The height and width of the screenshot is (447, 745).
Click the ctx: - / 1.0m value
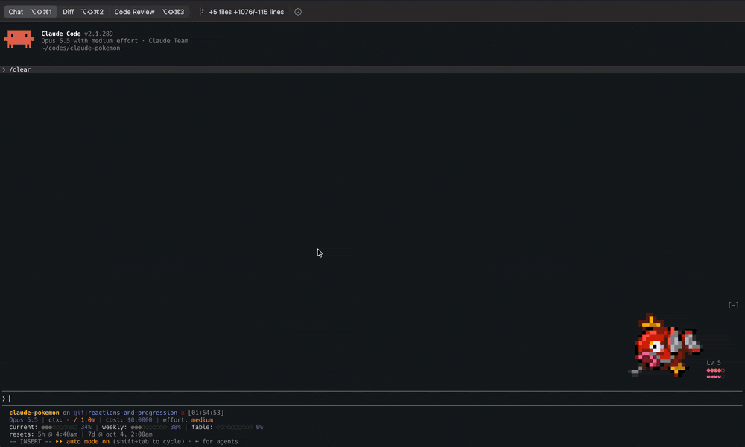[x=72, y=420]
